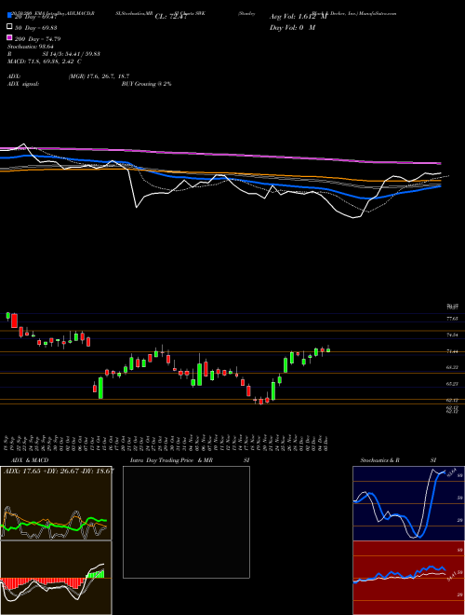Click the red RSI chart panel
The width and height of the screenshot is (465, 615).
tap(408, 578)
